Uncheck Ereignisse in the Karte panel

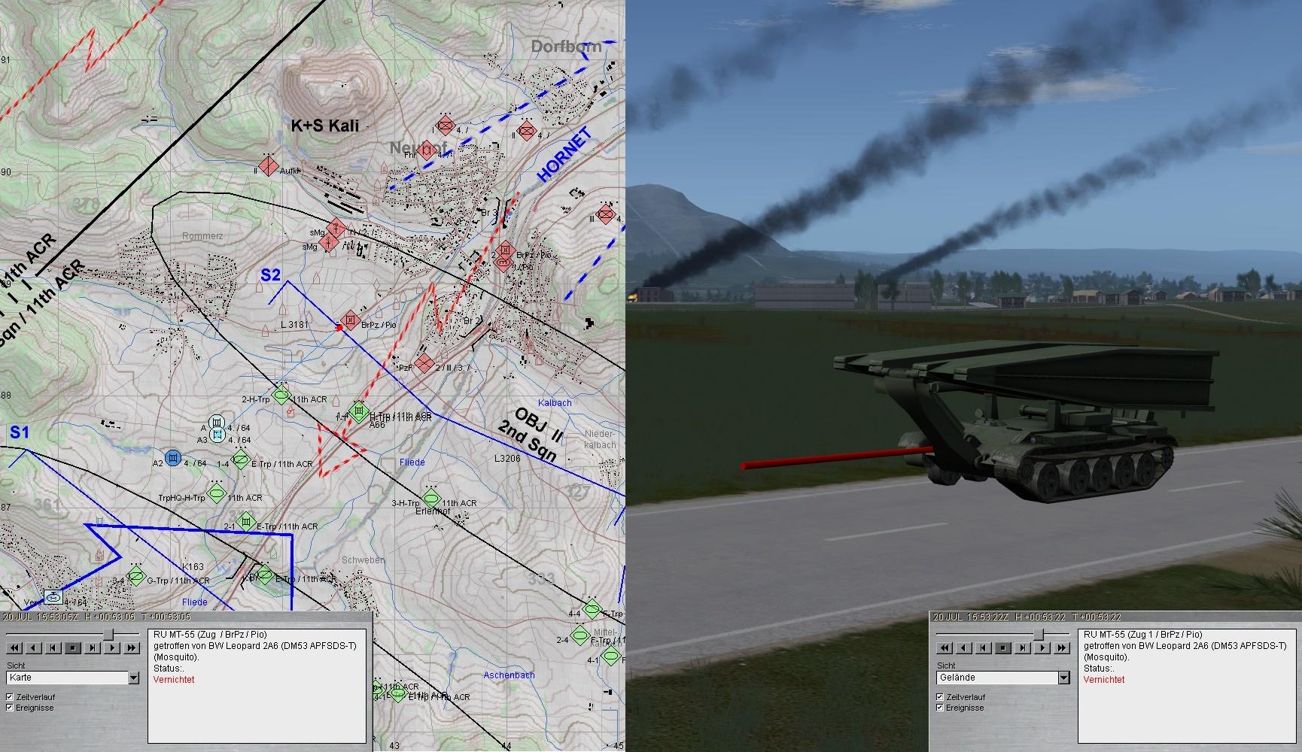(10, 708)
